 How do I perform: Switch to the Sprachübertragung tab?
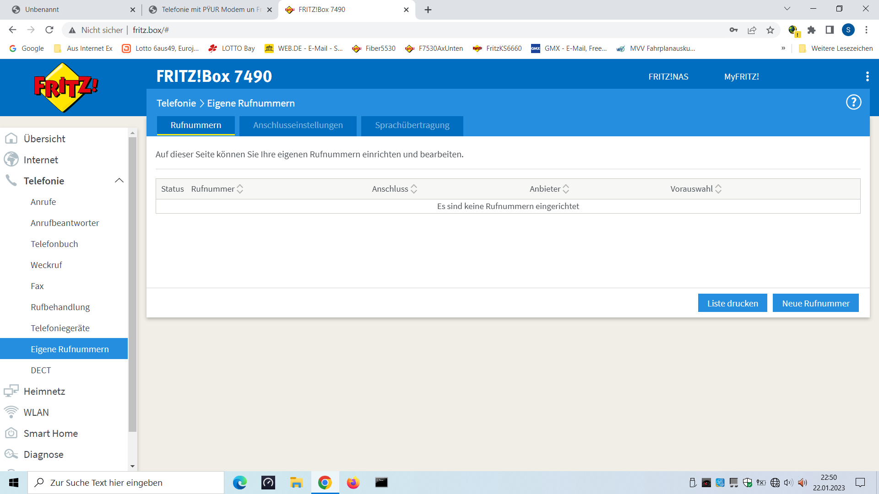[x=412, y=125]
